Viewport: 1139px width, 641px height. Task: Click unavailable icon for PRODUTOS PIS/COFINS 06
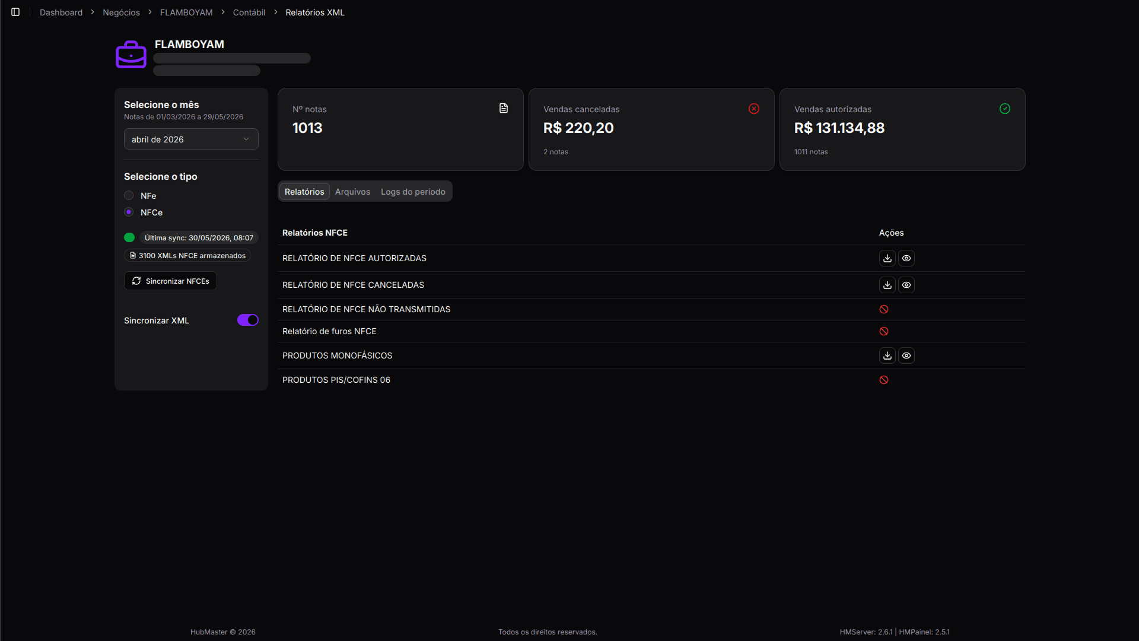click(x=884, y=380)
